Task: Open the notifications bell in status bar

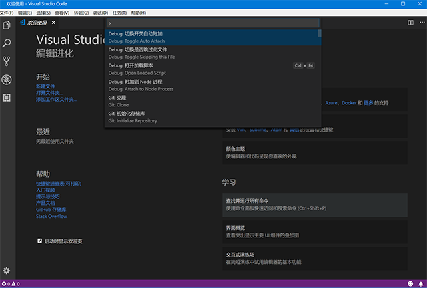Action: pos(420,284)
